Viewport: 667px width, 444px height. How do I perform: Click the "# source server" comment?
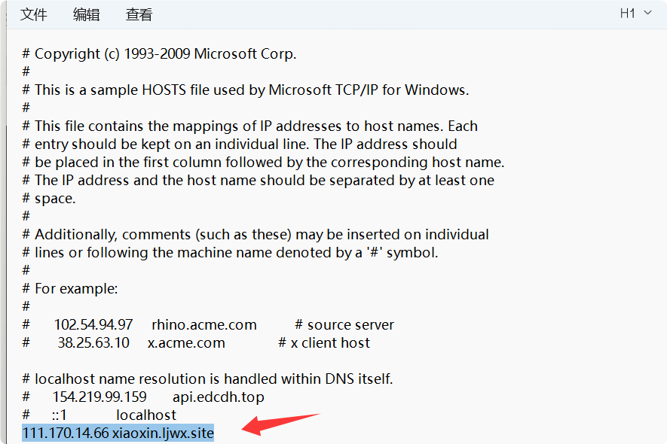pyautogui.click(x=344, y=325)
